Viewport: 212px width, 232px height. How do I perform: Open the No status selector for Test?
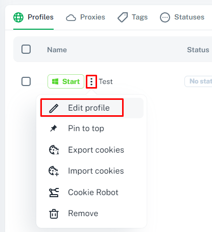click(x=198, y=81)
